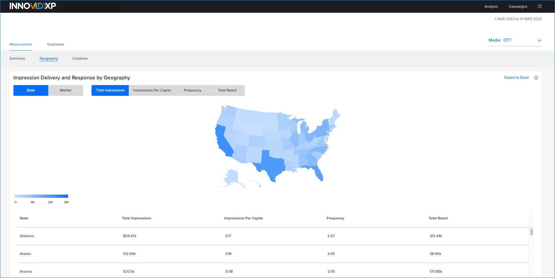Screen dimensions: 555x278
Task: Click the 2.57 frequency value
Action: click(x=331, y=236)
